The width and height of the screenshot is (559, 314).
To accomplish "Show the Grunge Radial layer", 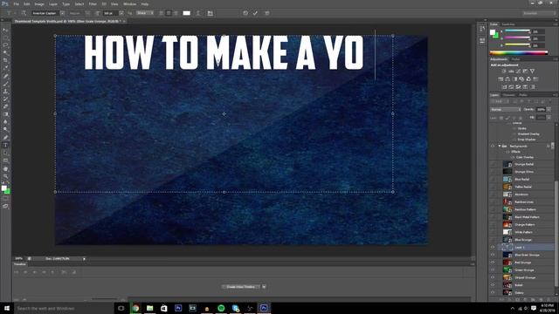I will tap(493, 164).
